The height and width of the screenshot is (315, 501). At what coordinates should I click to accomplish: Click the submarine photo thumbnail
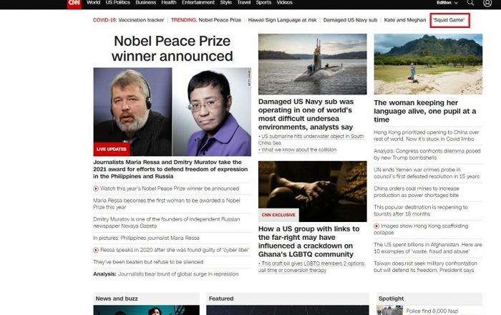pyautogui.click(x=313, y=64)
